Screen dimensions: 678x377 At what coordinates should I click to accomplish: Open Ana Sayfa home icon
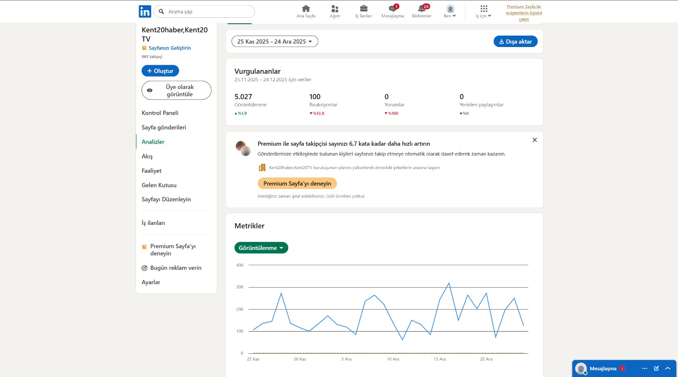pos(306,8)
